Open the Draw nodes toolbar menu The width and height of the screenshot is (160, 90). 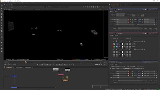click(x=1, y=8)
